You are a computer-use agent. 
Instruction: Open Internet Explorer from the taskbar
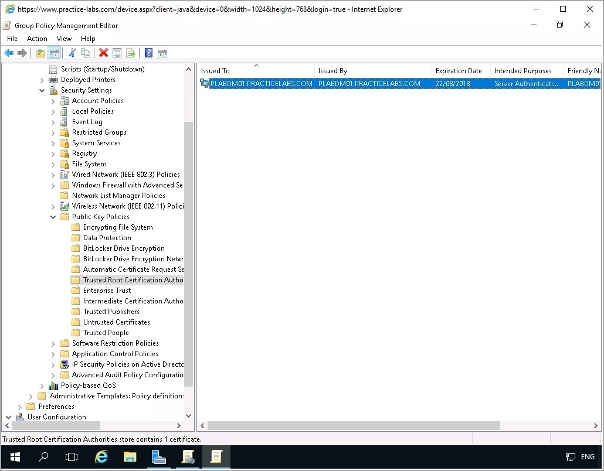point(101,457)
